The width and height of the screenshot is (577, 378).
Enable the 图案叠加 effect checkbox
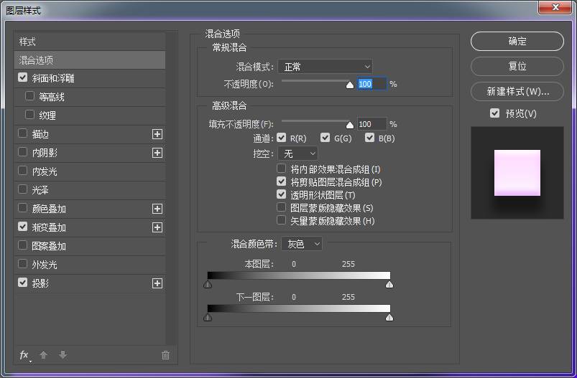coord(23,245)
